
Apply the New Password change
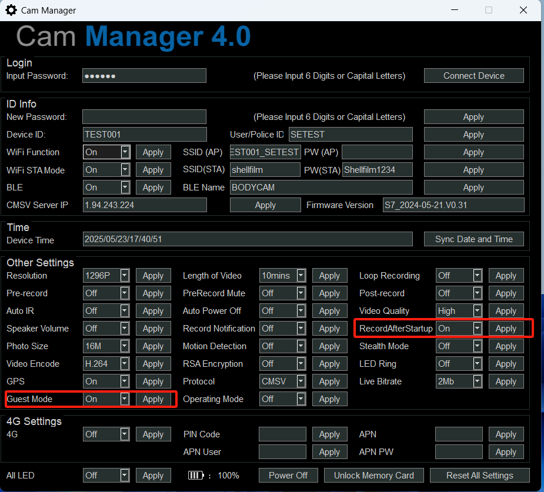pos(474,117)
